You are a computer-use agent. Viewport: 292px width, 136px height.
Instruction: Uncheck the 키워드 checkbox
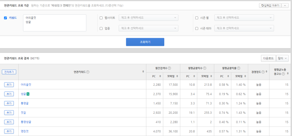5,18
